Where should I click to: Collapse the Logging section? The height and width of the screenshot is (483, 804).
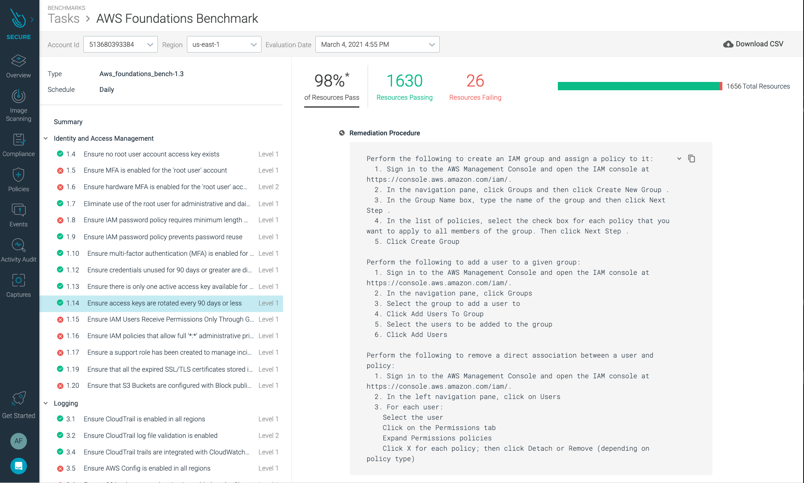[46, 403]
